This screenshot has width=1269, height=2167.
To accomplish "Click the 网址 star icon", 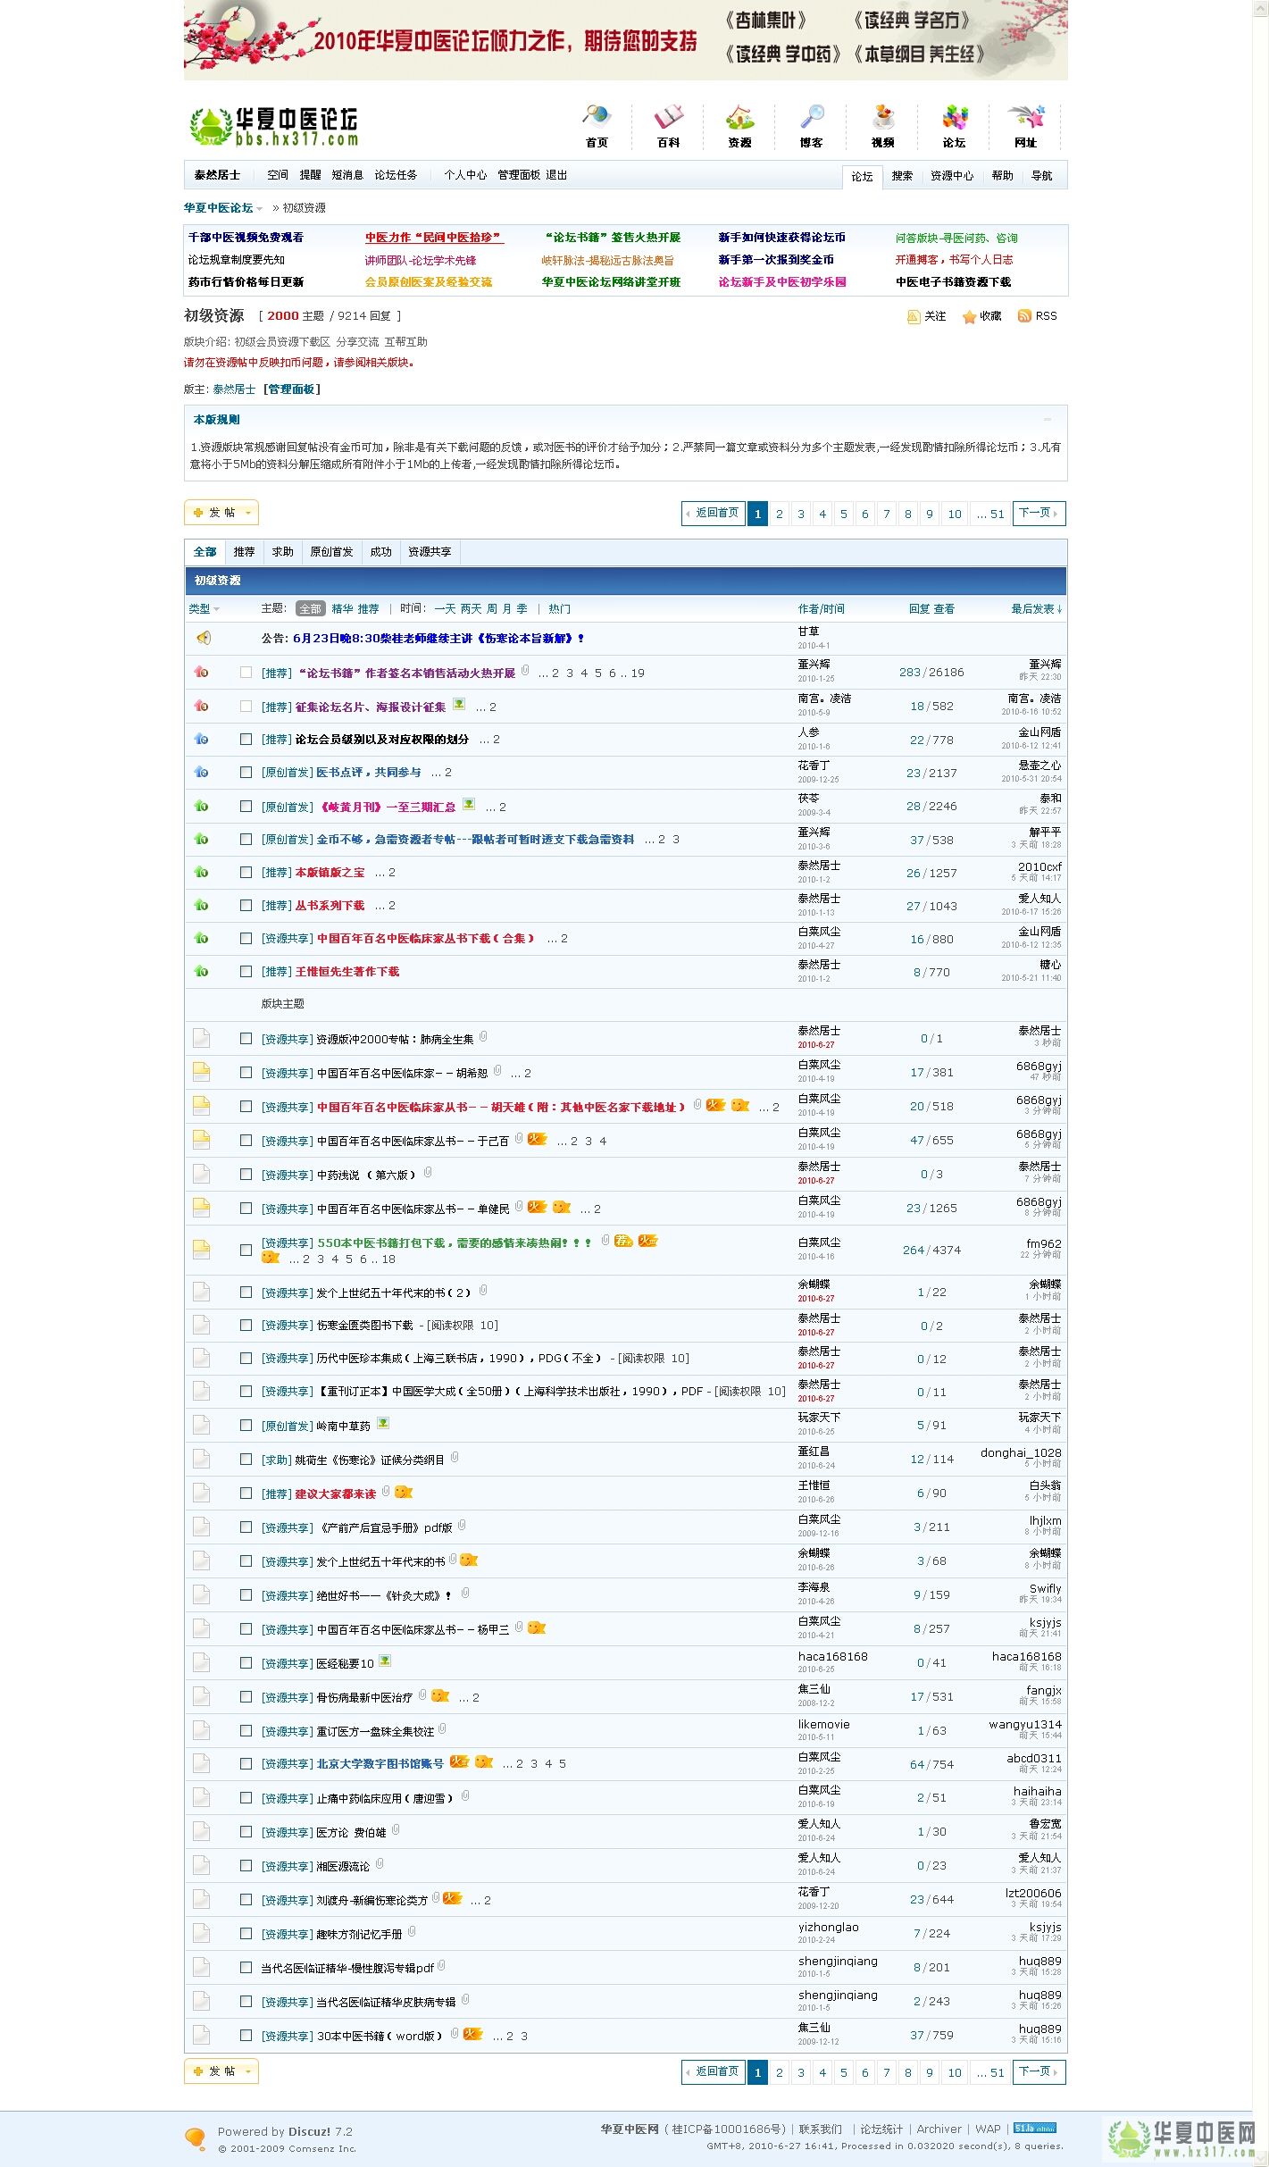I will point(1025,118).
